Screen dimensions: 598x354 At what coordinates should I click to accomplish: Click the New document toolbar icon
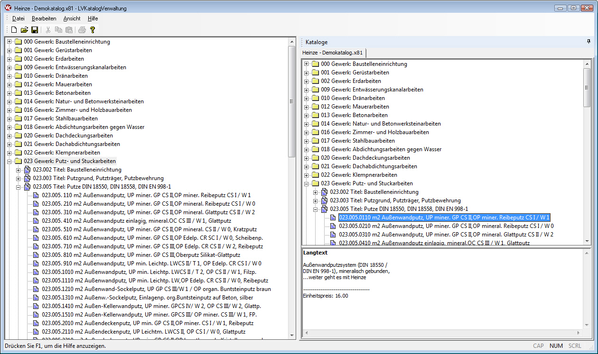tap(14, 30)
